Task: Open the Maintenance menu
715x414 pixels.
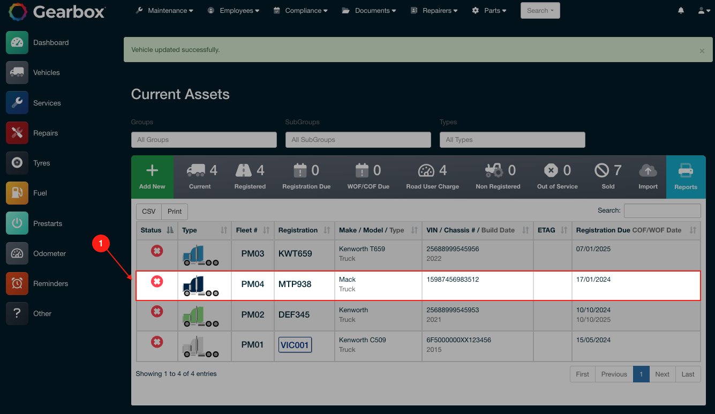Action: (x=164, y=11)
